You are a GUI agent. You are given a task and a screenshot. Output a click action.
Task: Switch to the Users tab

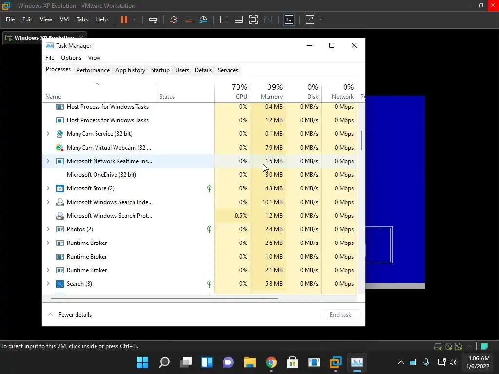pos(182,70)
